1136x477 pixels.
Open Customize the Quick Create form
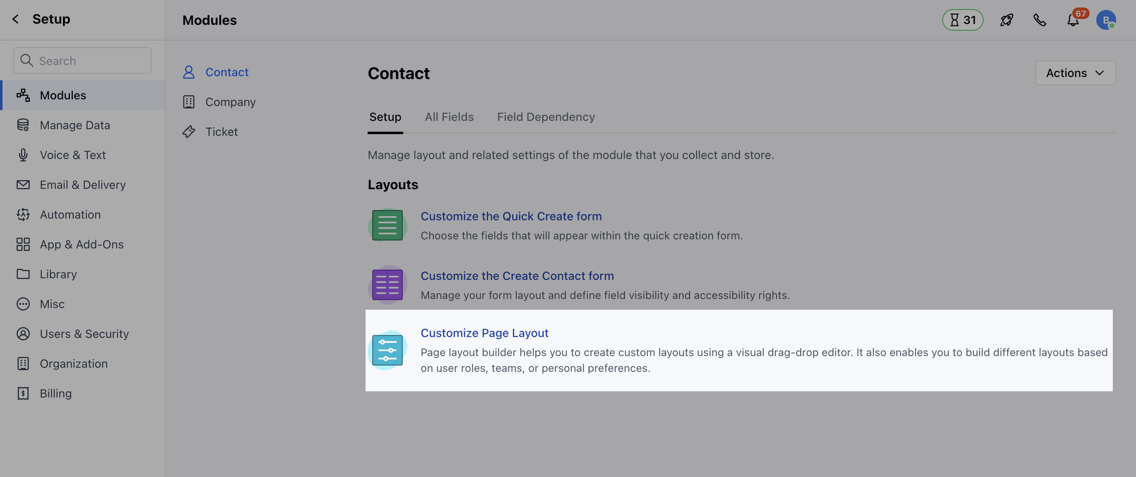tap(511, 216)
